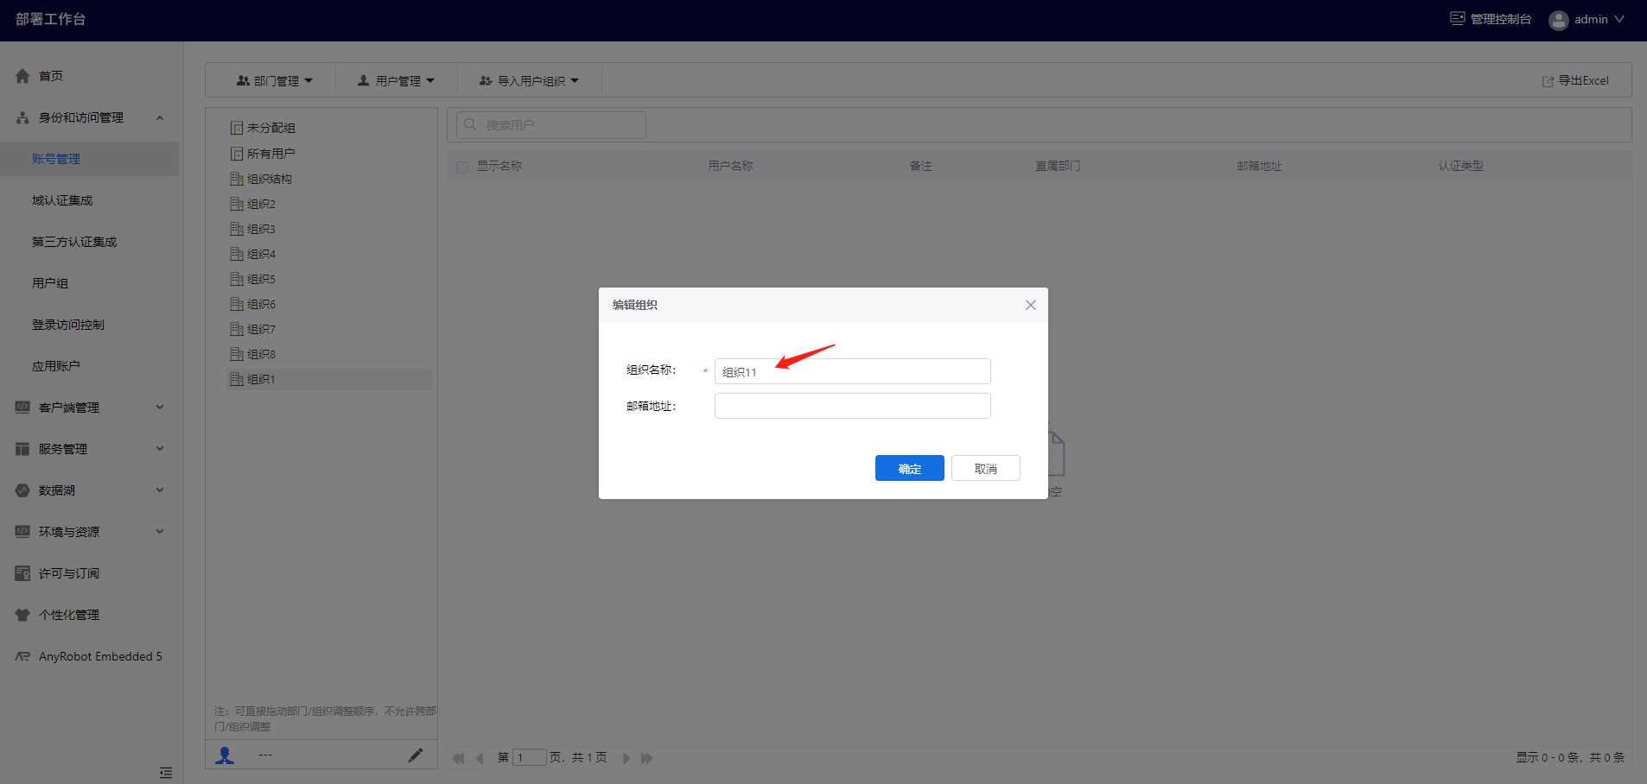Click the 客户端管理 sidebar icon
Screen dimensions: 1647x784
point(22,408)
